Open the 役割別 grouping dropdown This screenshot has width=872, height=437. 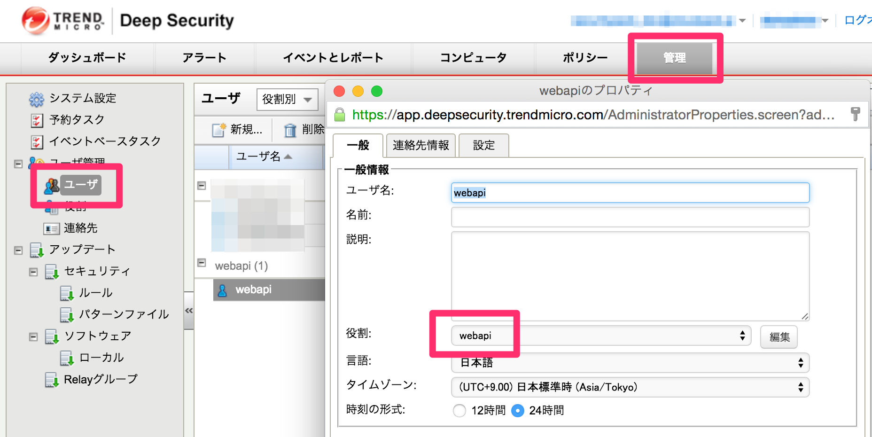[x=287, y=100]
